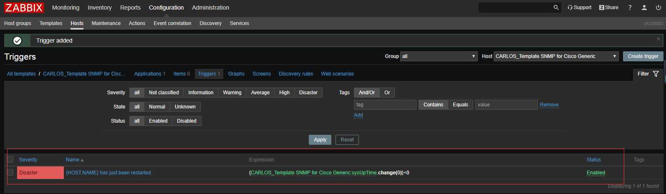Image resolution: width=666 pixels, height=194 pixels.
Task: Open the Administration menu
Action: (x=210, y=8)
